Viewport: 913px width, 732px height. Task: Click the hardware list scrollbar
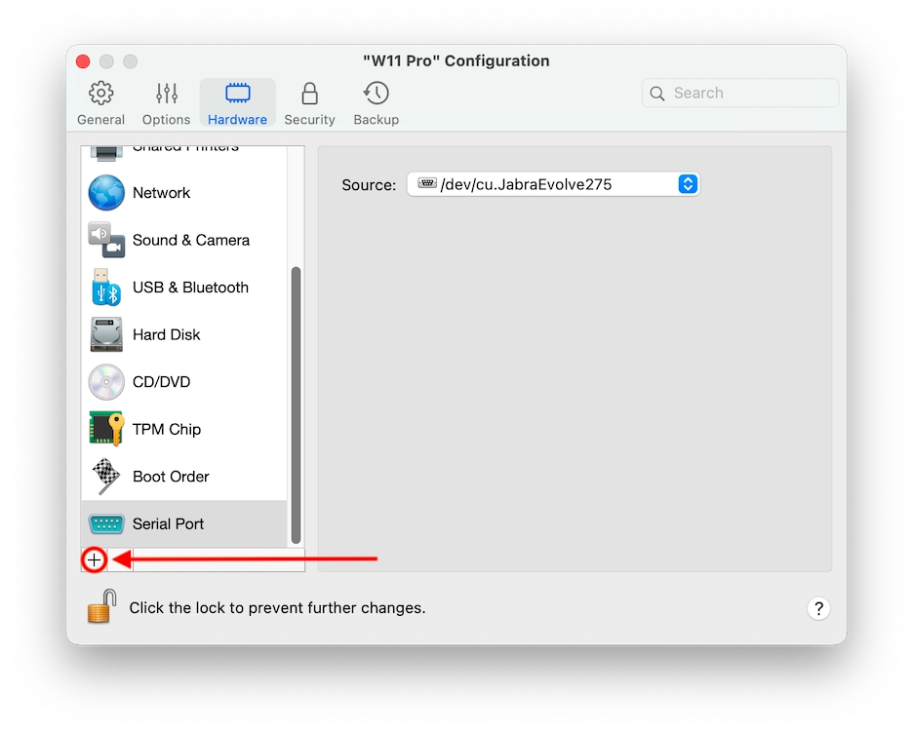(x=296, y=405)
